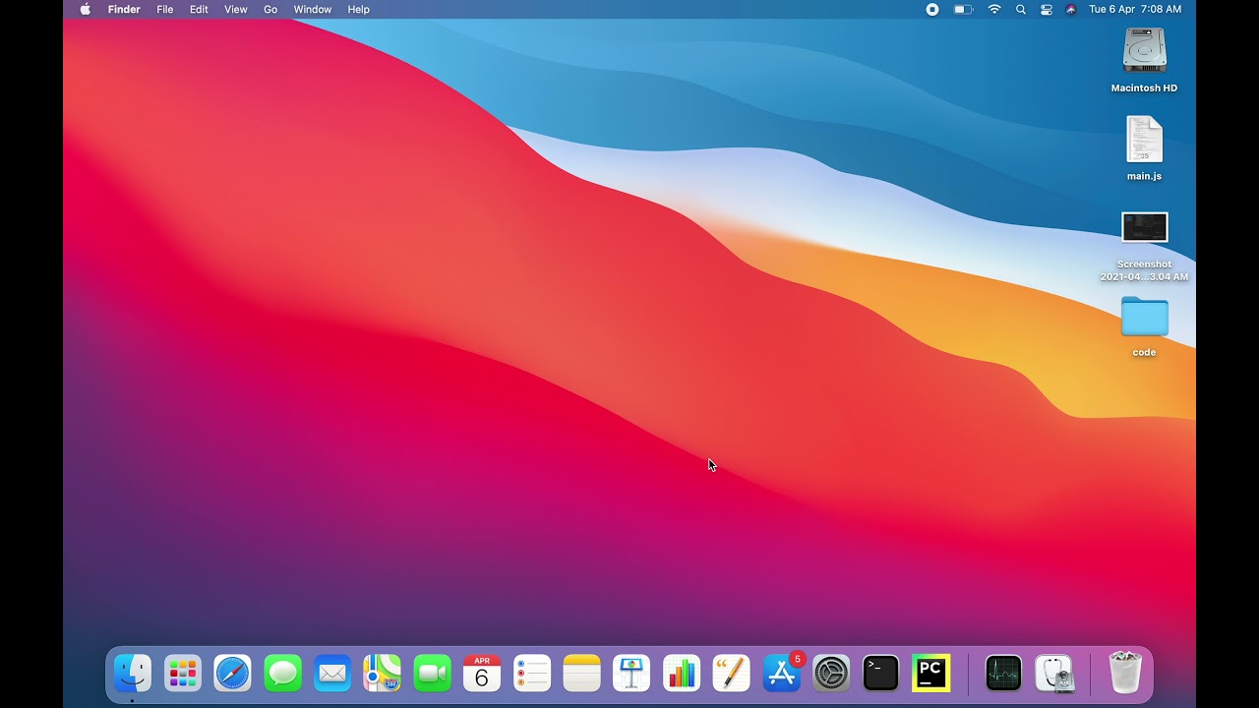Show battery status in menu bar
Viewport: 1259px width, 708px height.
[x=963, y=9]
